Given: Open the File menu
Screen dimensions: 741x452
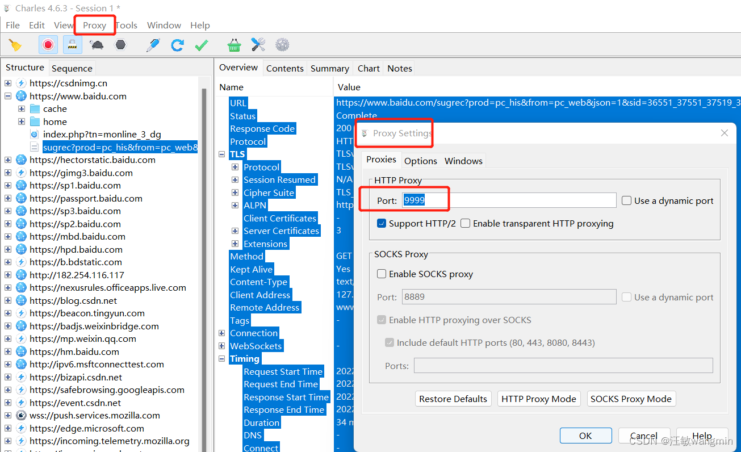Looking at the screenshot, I should [x=12, y=25].
